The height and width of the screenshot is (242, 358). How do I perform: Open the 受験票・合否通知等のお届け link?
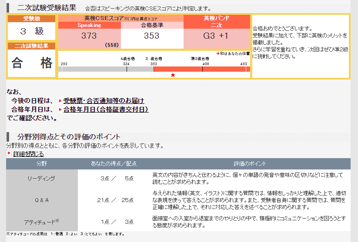pos(104,101)
